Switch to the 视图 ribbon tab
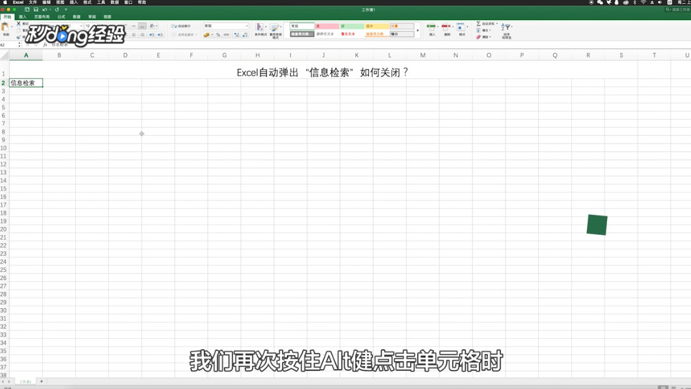The image size is (691, 389). 108,17
